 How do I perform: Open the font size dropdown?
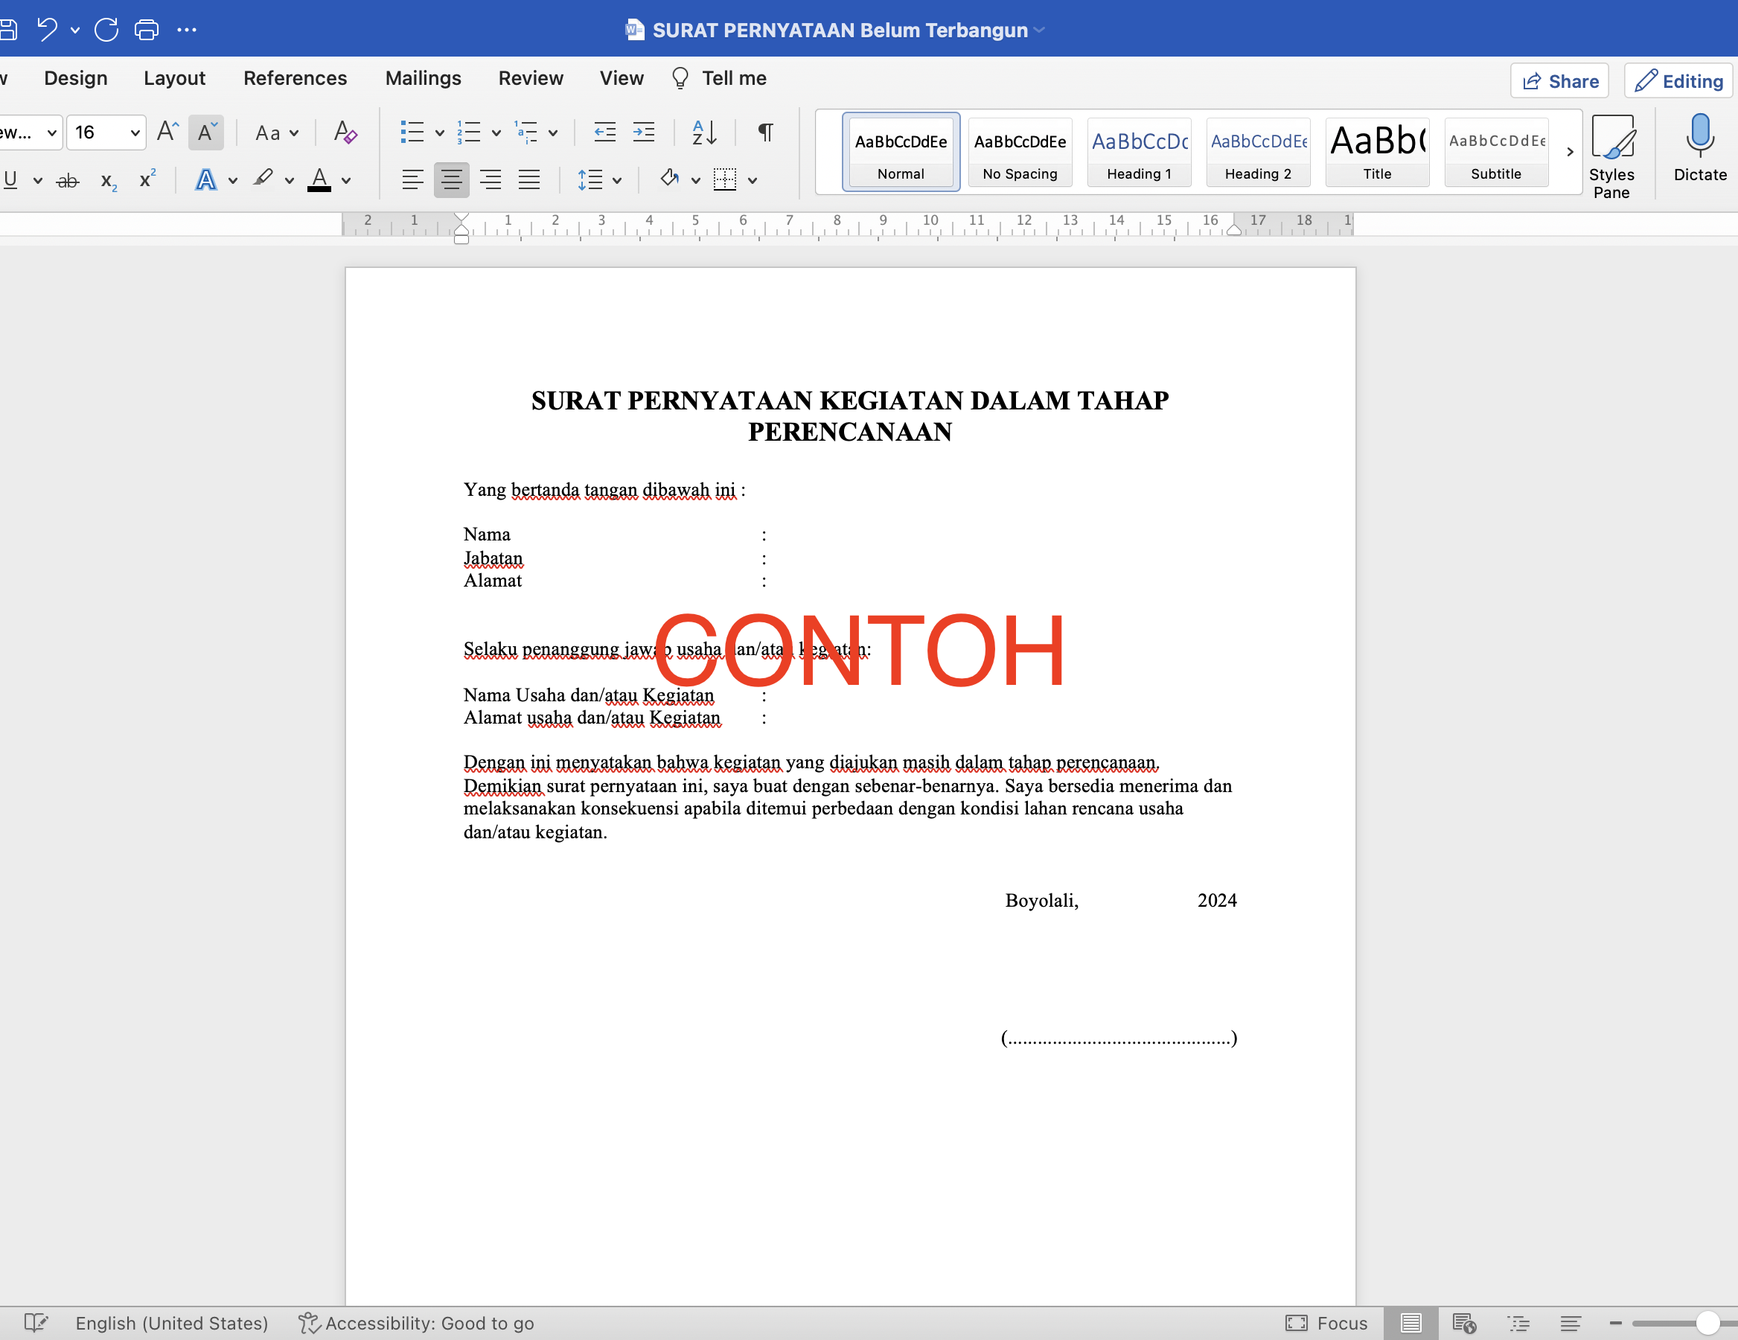click(x=135, y=132)
